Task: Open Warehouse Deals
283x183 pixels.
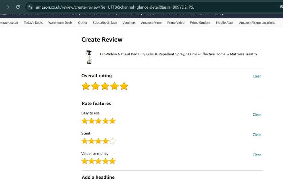Action: click(60, 23)
